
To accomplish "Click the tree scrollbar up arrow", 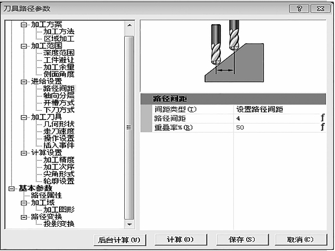I will tap(129, 25).
